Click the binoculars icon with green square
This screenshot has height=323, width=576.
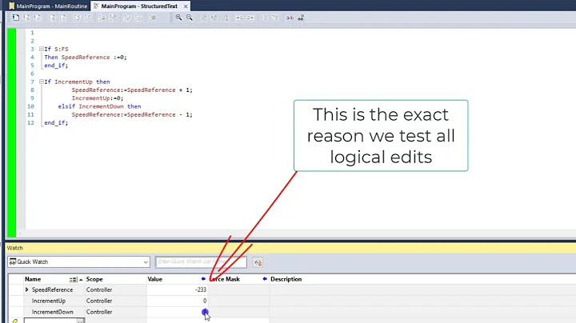[301, 18]
